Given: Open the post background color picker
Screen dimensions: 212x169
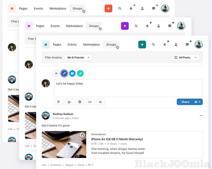Looking at the screenshot, I should (x=100, y=102).
